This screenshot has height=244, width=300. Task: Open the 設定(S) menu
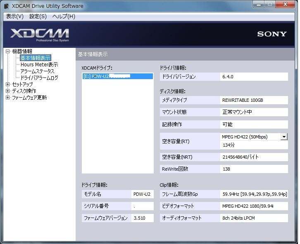(x=38, y=16)
